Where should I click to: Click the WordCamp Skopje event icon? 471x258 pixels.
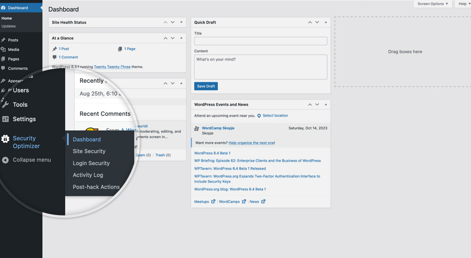coord(197,128)
